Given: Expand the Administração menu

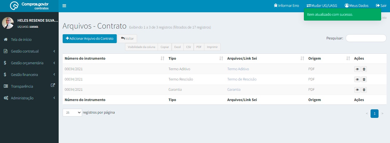Looking at the screenshot, I should tap(29, 98).
